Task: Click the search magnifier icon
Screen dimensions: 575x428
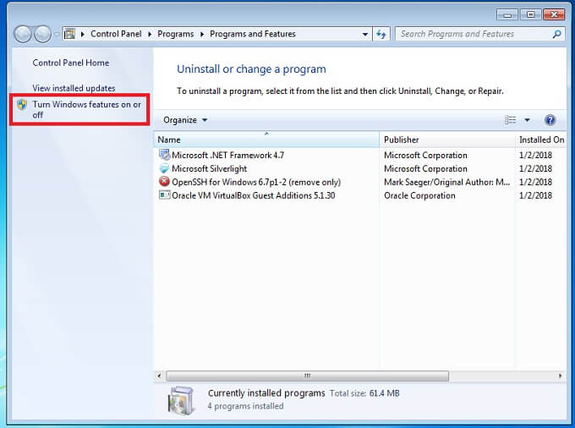Action: (556, 34)
